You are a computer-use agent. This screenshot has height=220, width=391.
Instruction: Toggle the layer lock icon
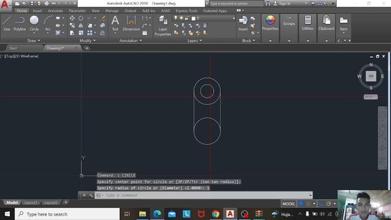[186, 18]
